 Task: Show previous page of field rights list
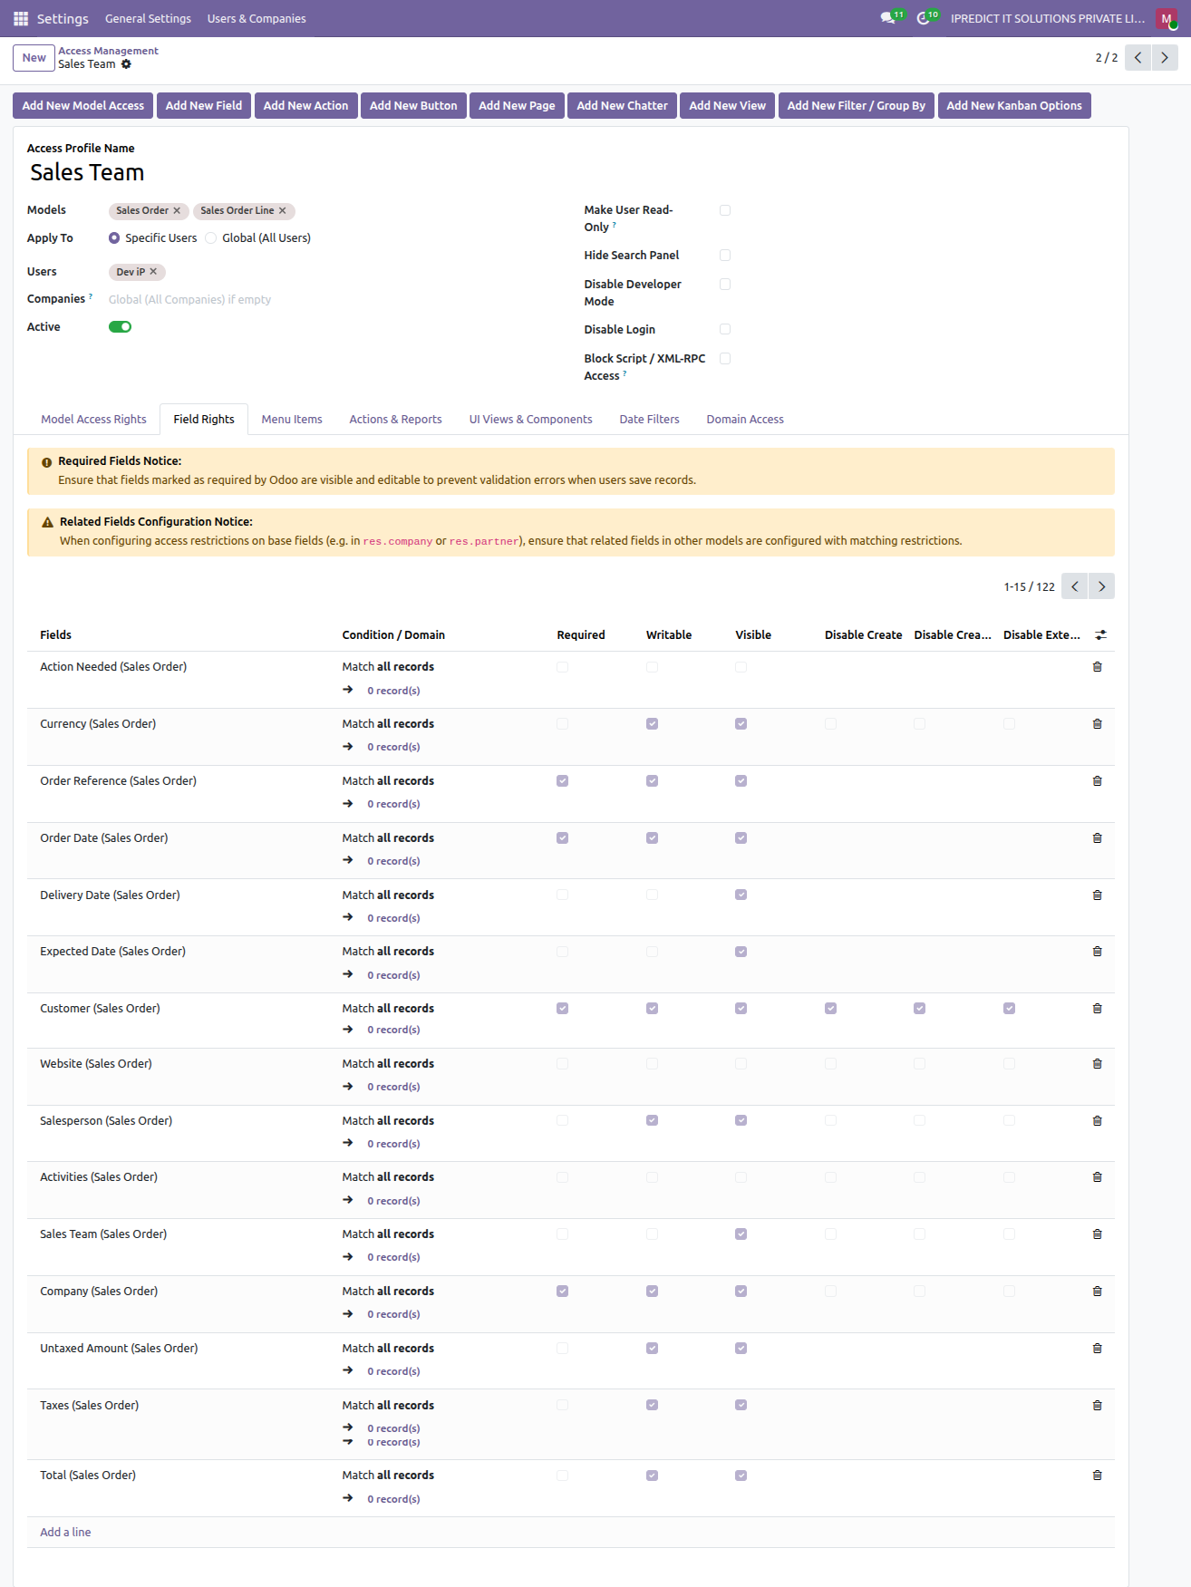point(1075,586)
